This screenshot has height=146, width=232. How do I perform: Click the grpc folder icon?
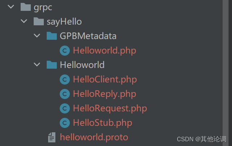point(26,7)
